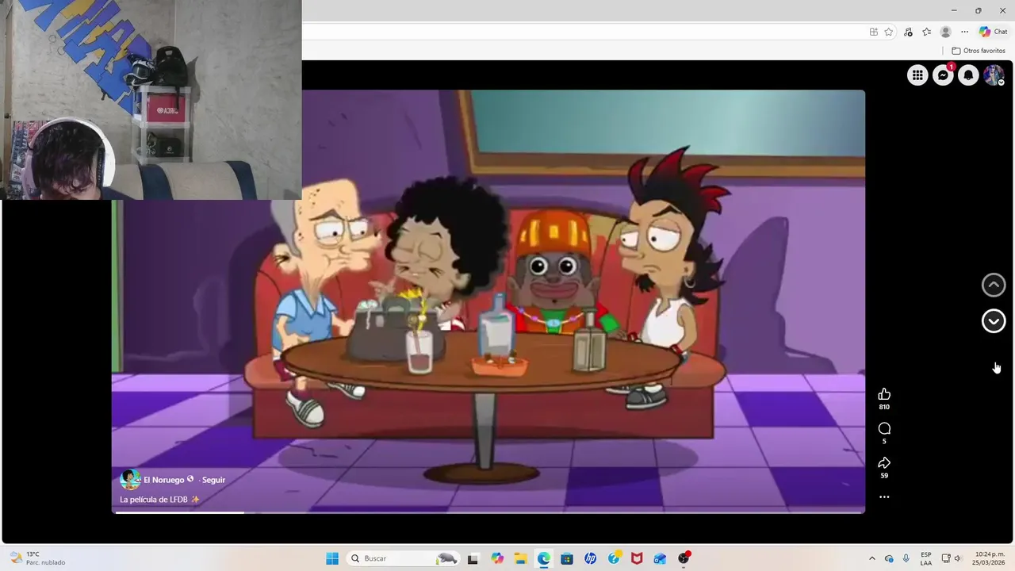Change the ESP LAA keyboard language

pyautogui.click(x=926, y=558)
